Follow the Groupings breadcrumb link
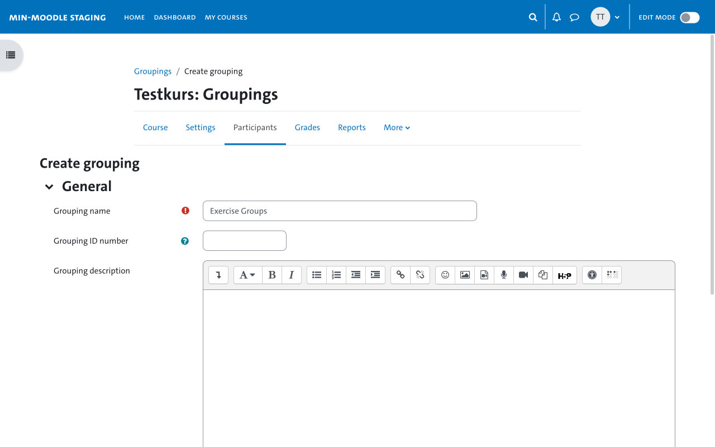This screenshot has height=447, width=715. (152, 71)
